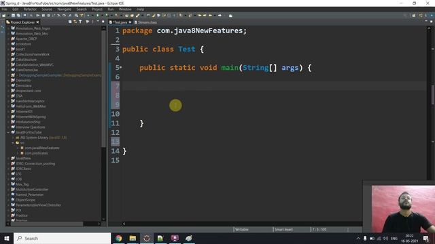Open File Explorer from the taskbar
The image size is (435, 244).
click(x=133, y=238)
